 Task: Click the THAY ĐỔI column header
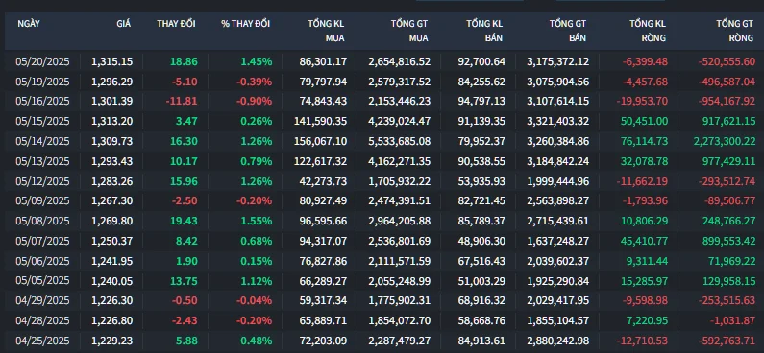[x=176, y=23]
